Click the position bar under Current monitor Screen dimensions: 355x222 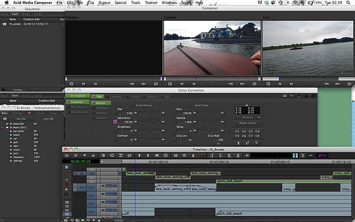tap(212, 79)
